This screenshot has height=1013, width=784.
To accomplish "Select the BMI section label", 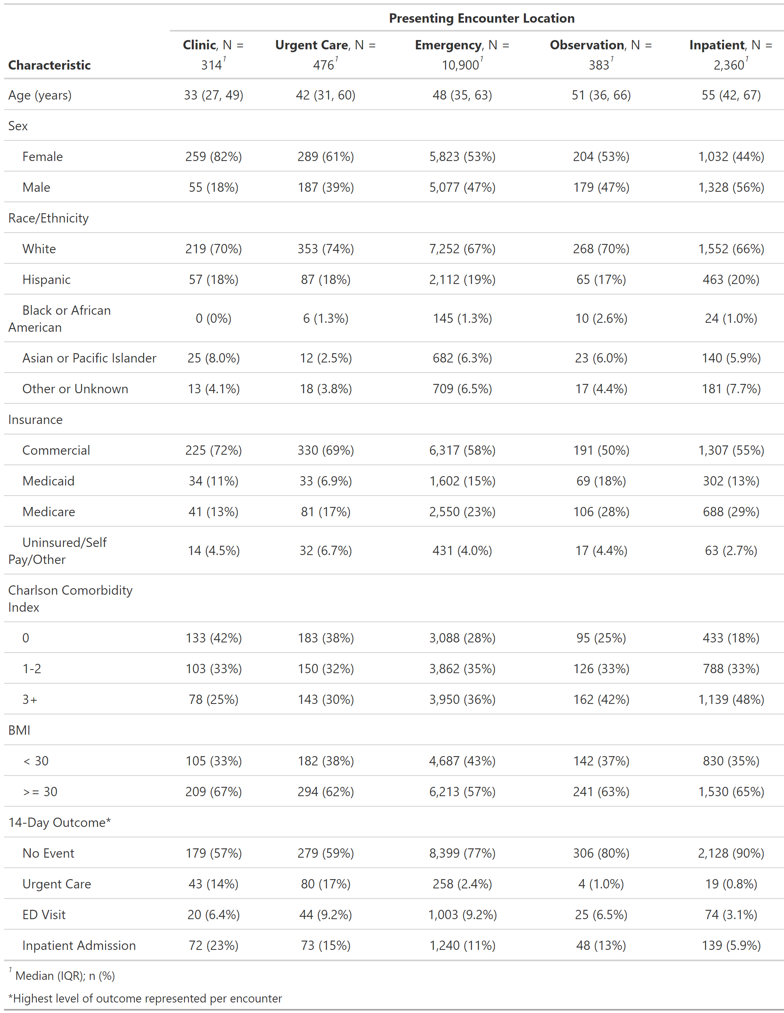I will click(19, 730).
